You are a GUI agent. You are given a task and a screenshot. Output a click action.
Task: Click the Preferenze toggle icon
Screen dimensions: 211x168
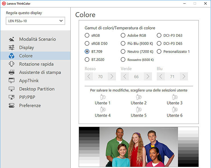[x=11, y=105]
